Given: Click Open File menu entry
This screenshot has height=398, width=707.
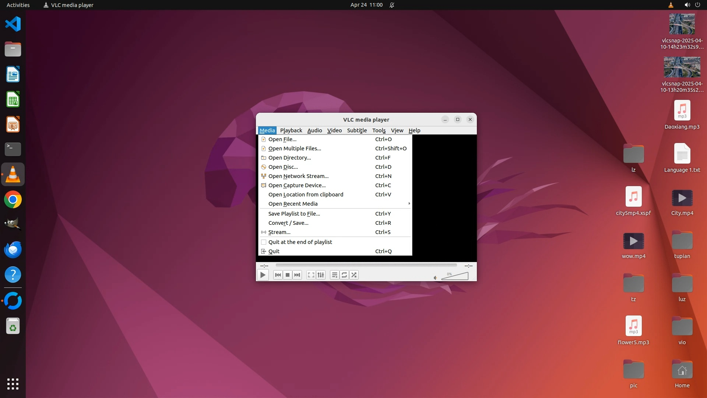Looking at the screenshot, I should click(282, 139).
